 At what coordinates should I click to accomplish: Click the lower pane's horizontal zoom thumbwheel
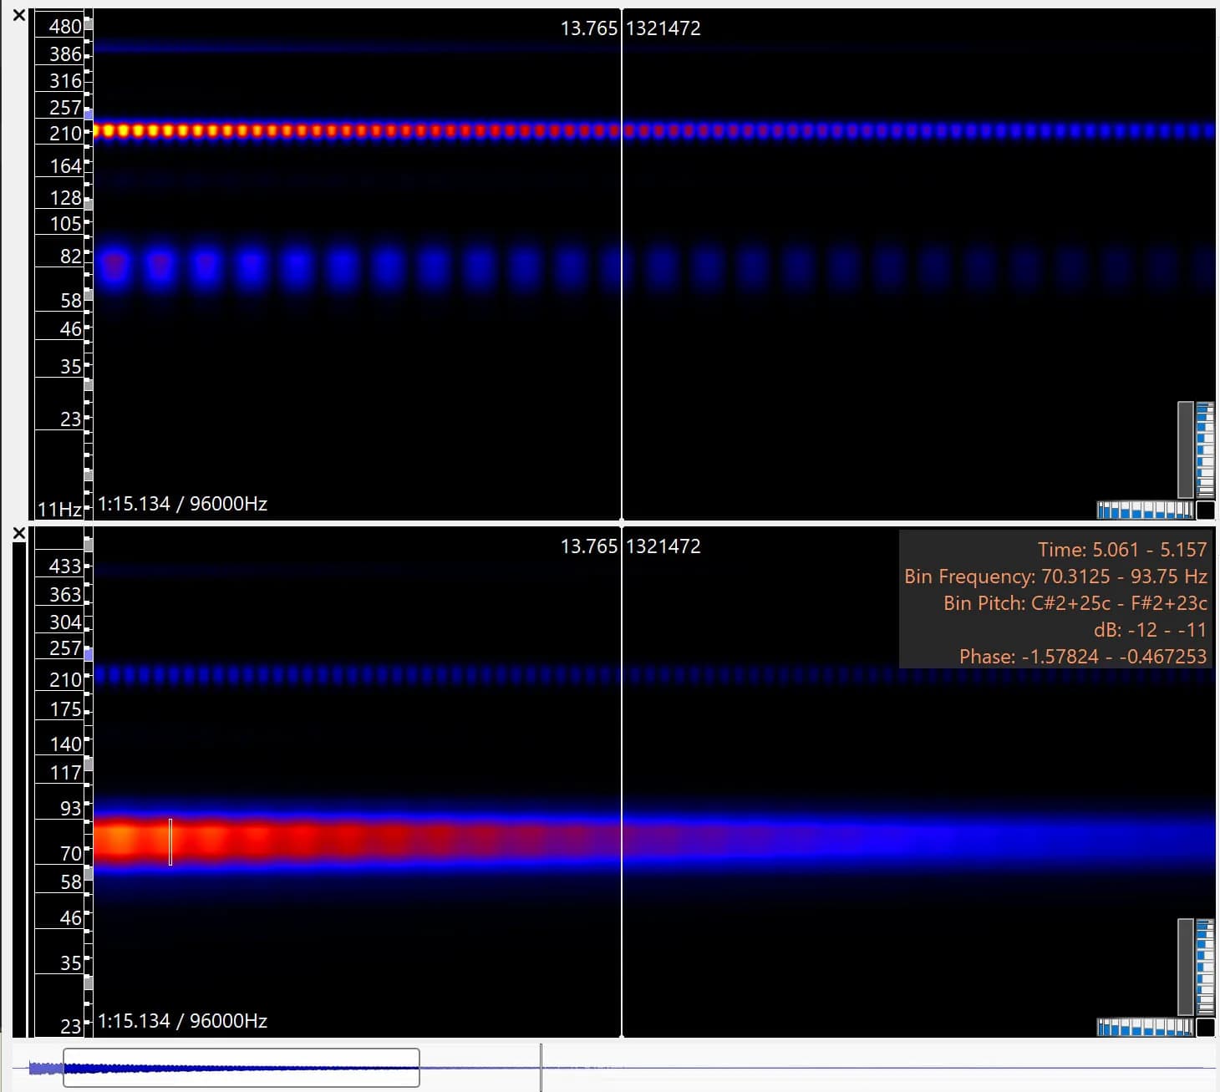point(1146,1027)
